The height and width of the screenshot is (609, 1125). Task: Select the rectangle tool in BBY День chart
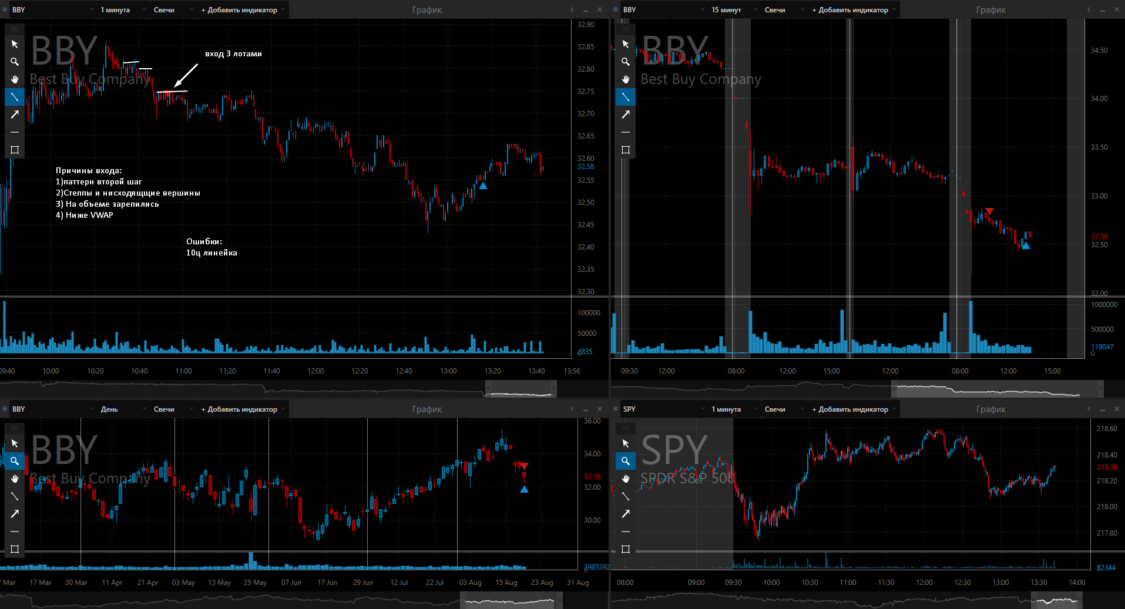tap(15, 549)
